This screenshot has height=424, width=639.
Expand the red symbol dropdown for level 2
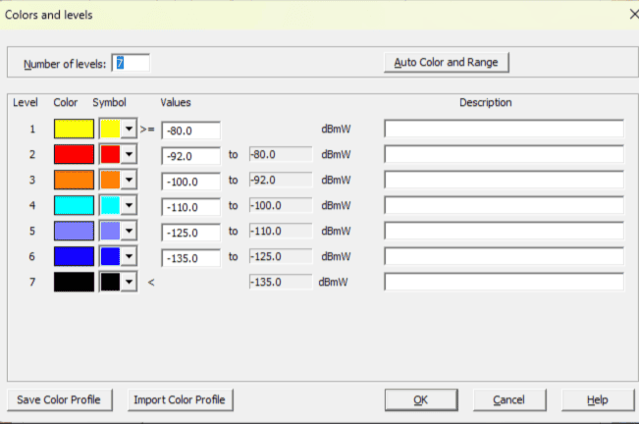[x=129, y=154]
